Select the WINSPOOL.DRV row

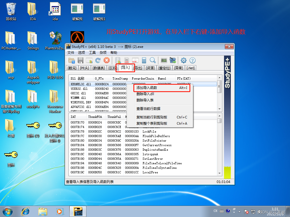[x=143, y=102]
